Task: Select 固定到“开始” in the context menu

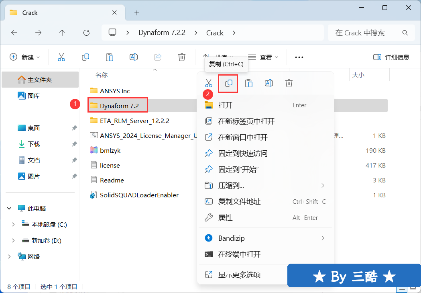Action: tap(266, 170)
